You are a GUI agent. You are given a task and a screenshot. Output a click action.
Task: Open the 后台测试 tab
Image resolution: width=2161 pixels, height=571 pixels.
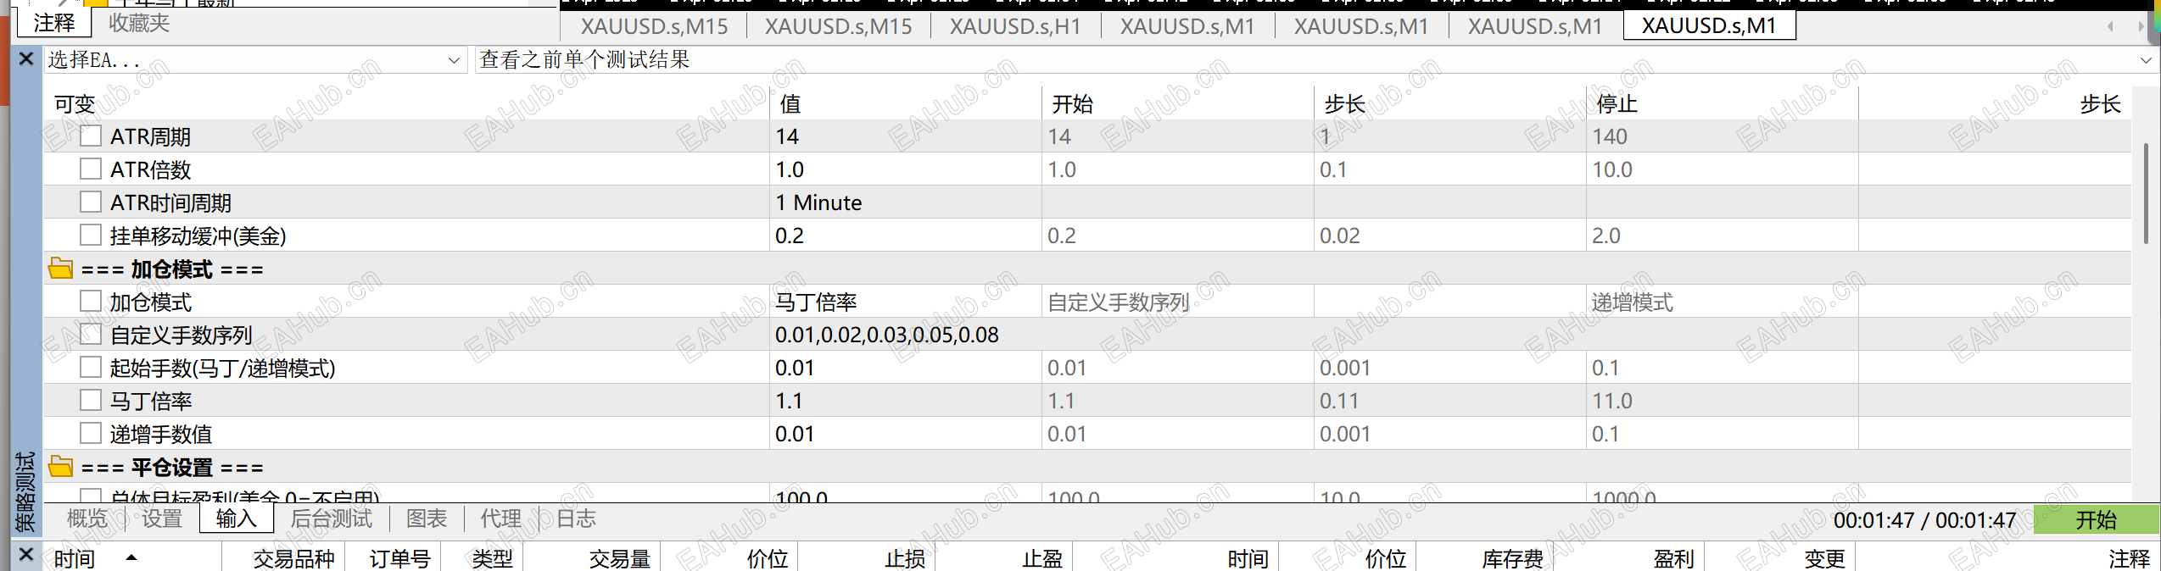331,518
